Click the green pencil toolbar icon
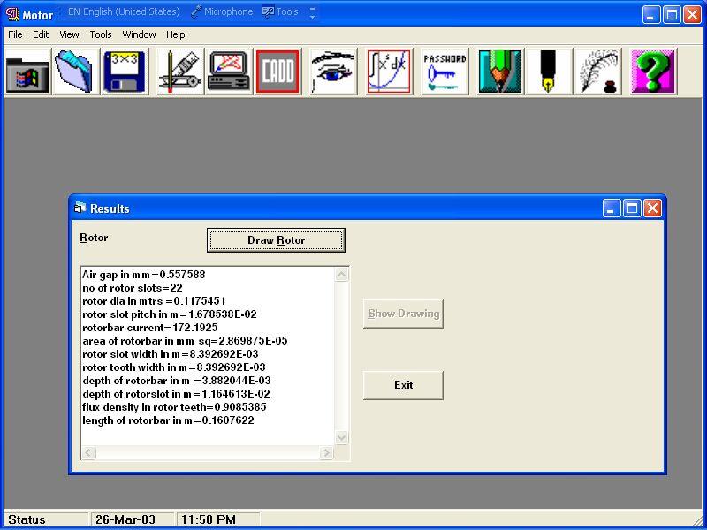The image size is (707, 530). click(x=500, y=72)
